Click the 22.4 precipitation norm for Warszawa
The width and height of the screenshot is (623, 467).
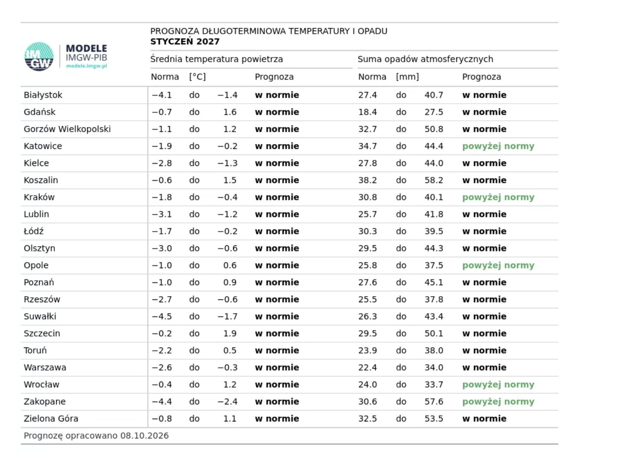pyautogui.click(x=368, y=368)
